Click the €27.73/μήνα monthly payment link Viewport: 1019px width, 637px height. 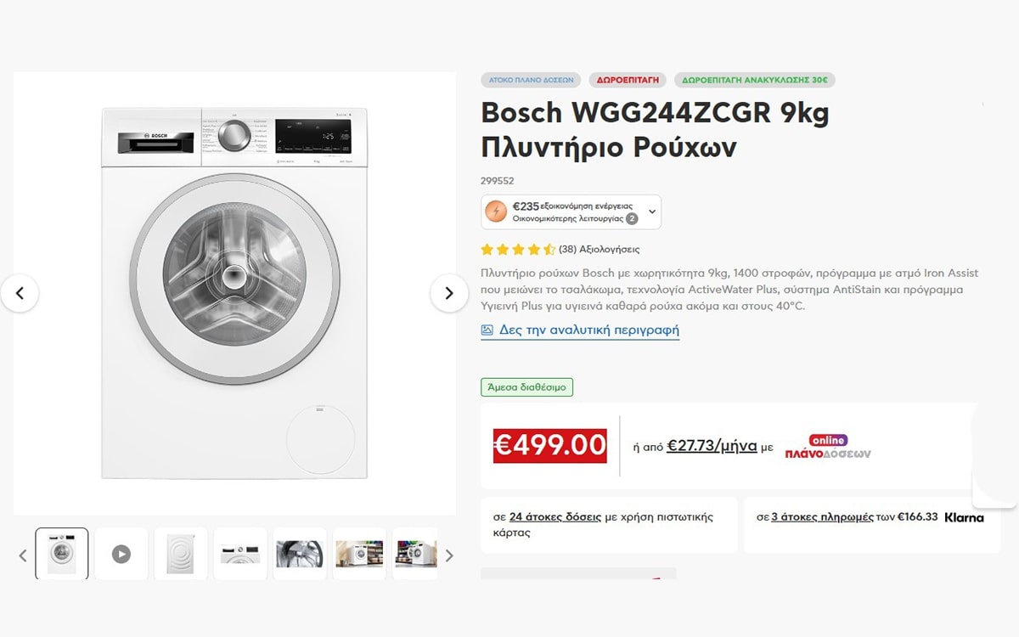click(710, 444)
